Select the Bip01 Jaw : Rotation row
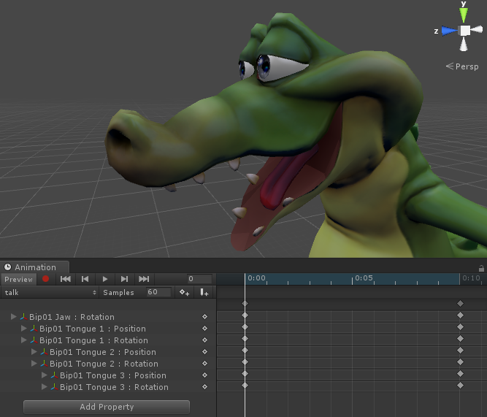The width and height of the screenshot is (487, 417). point(108,317)
